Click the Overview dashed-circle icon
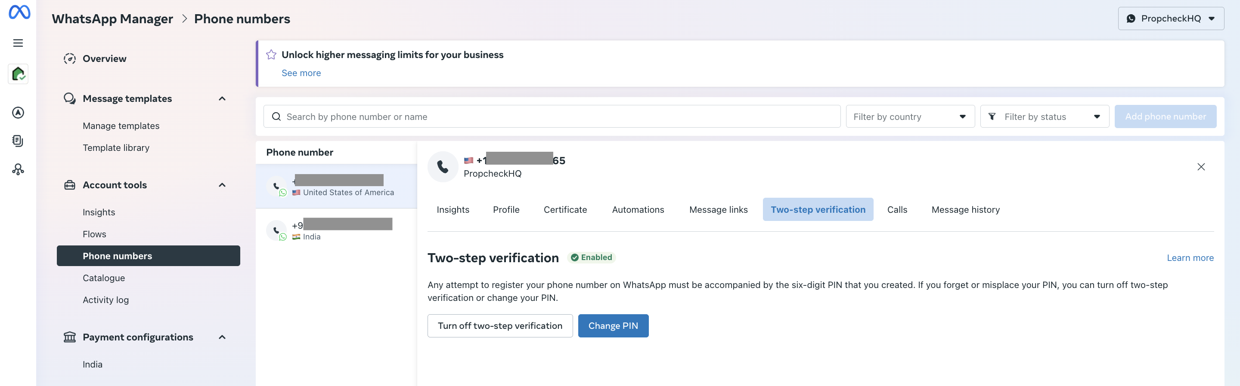Viewport: 1240px width, 386px height. (x=70, y=58)
